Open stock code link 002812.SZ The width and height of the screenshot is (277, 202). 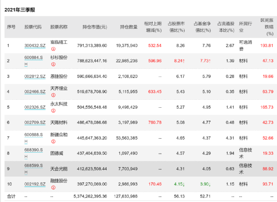pos(35,76)
